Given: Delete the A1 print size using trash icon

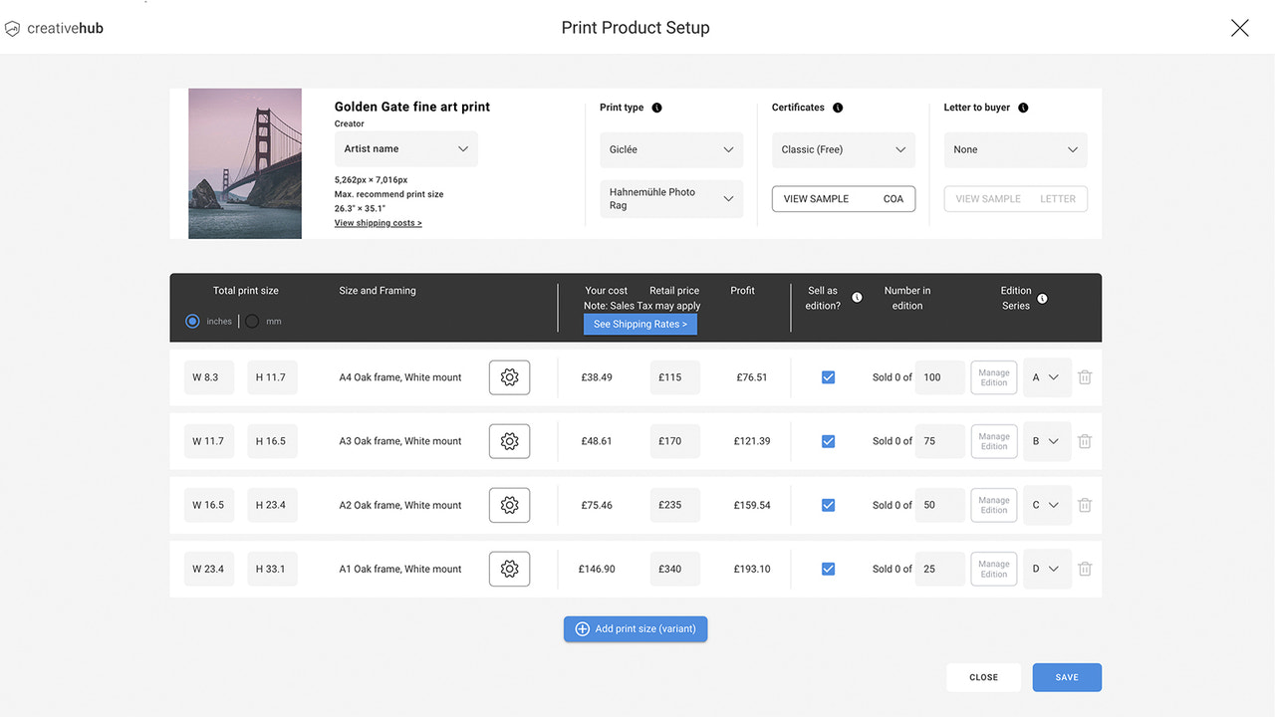Looking at the screenshot, I should [x=1084, y=569].
